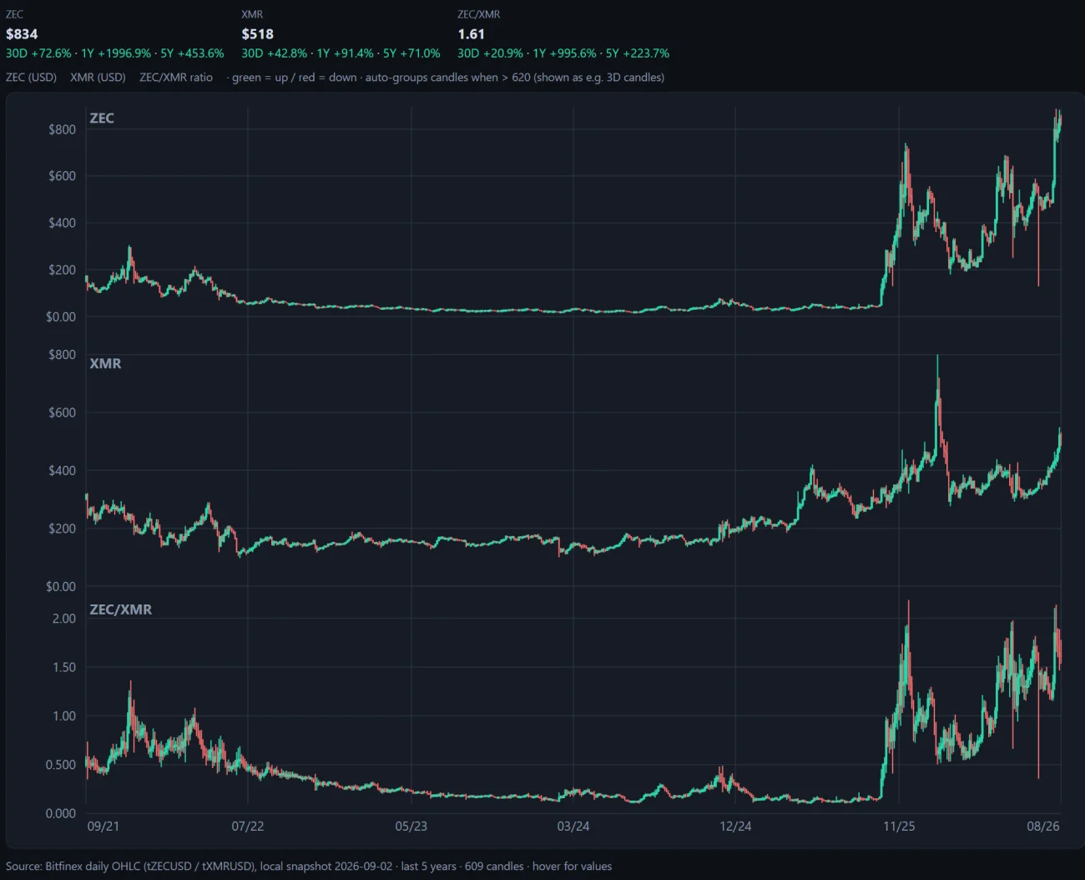Click the ratio's 1Y +995.6% change figure

(x=564, y=53)
